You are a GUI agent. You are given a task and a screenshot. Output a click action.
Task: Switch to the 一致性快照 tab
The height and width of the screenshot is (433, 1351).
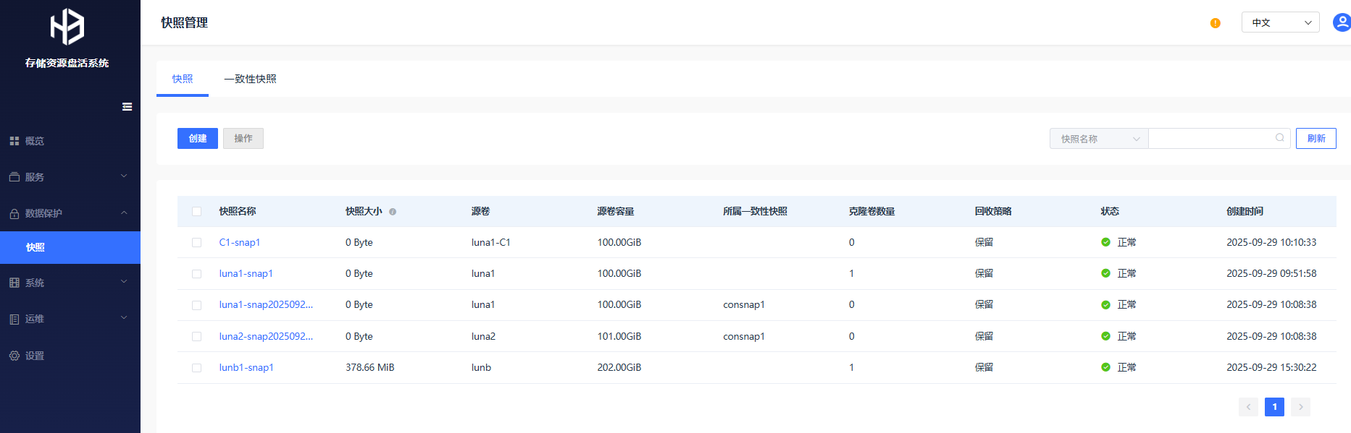point(250,79)
